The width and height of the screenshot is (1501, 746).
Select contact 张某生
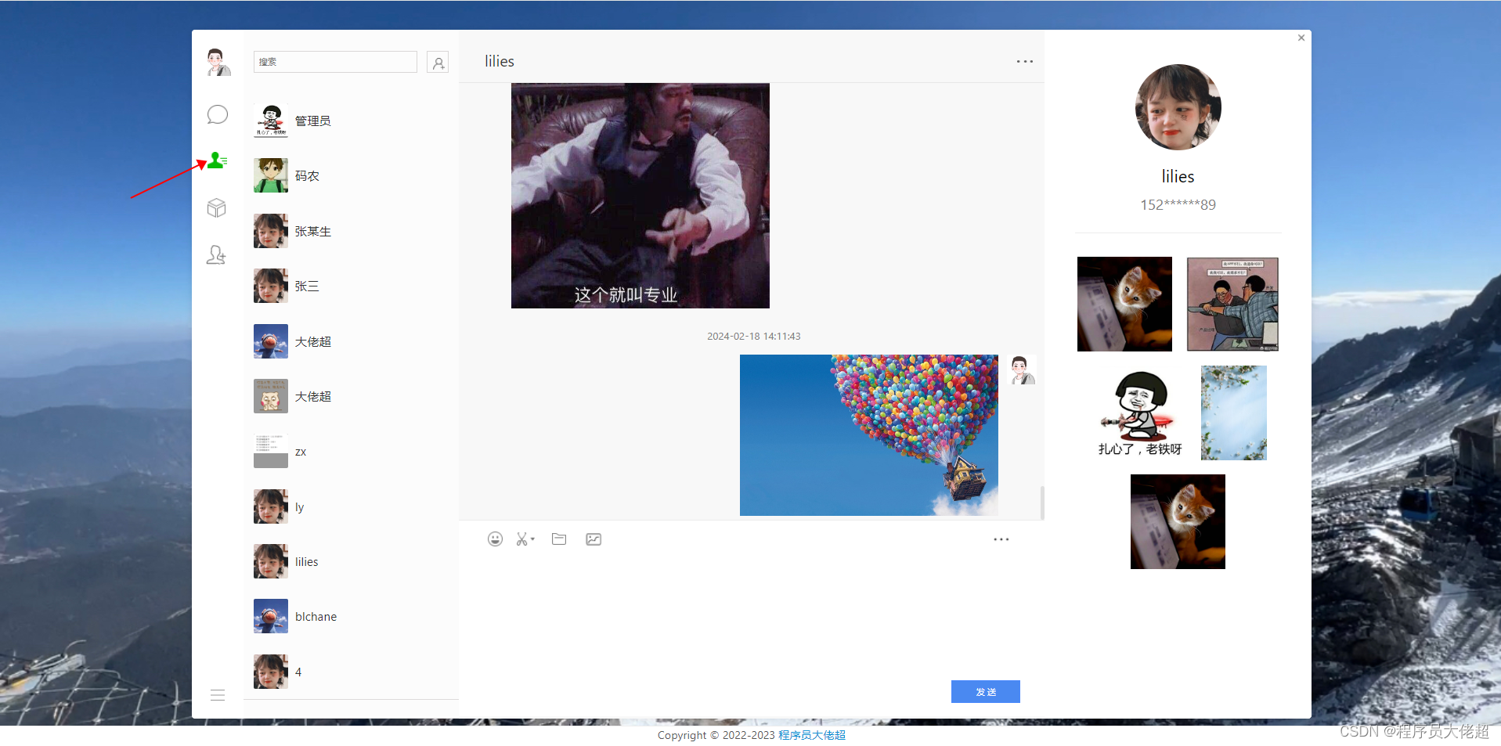click(x=351, y=231)
